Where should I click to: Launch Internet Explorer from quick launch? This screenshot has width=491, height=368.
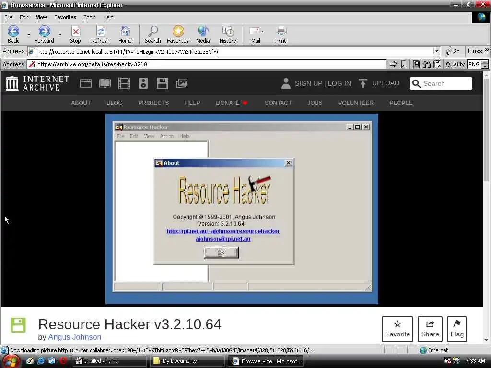coord(41,361)
